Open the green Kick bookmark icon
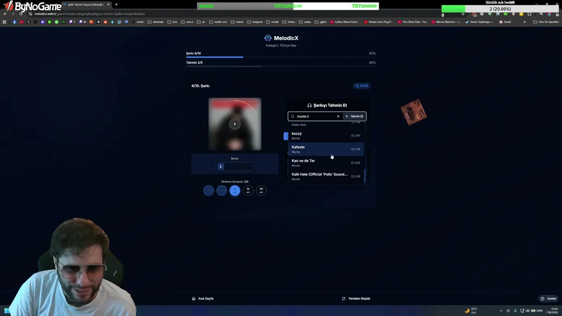This screenshot has width=562, height=316. pos(50,22)
